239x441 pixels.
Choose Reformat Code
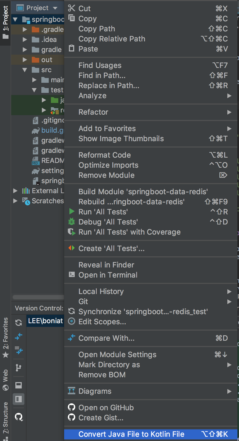tap(151, 155)
